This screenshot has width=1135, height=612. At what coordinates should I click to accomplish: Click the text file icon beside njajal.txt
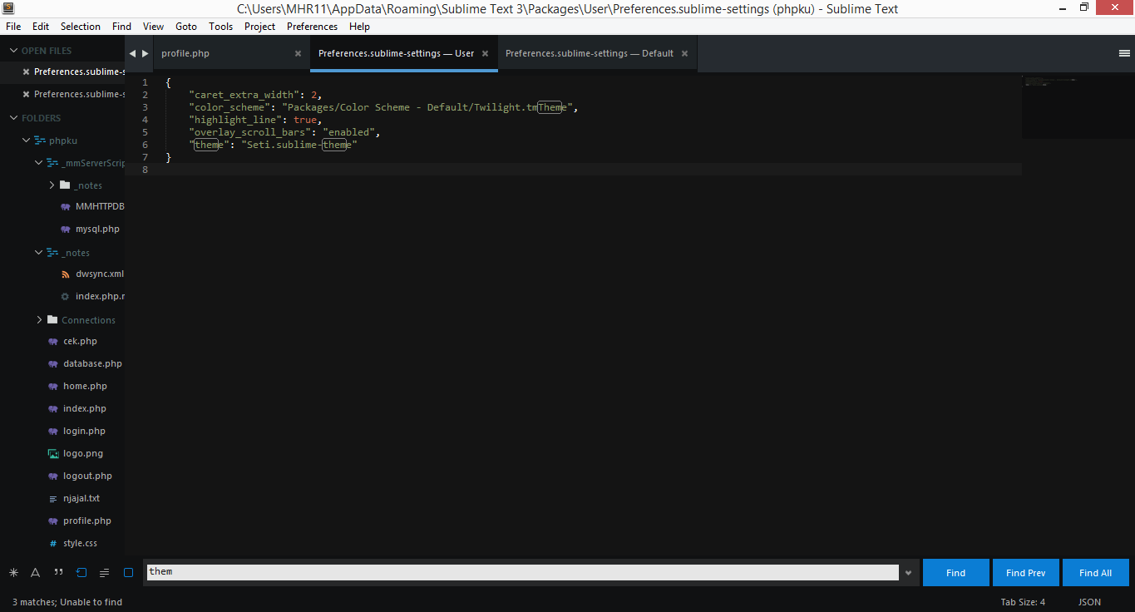pyautogui.click(x=53, y=499)
